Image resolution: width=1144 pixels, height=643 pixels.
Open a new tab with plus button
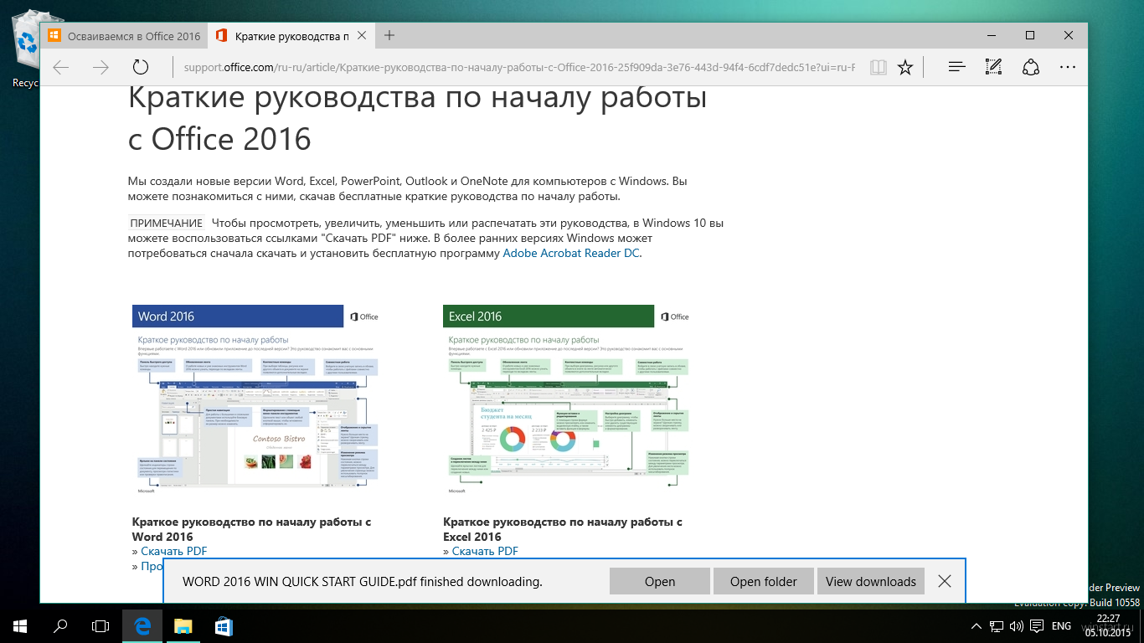389,35
